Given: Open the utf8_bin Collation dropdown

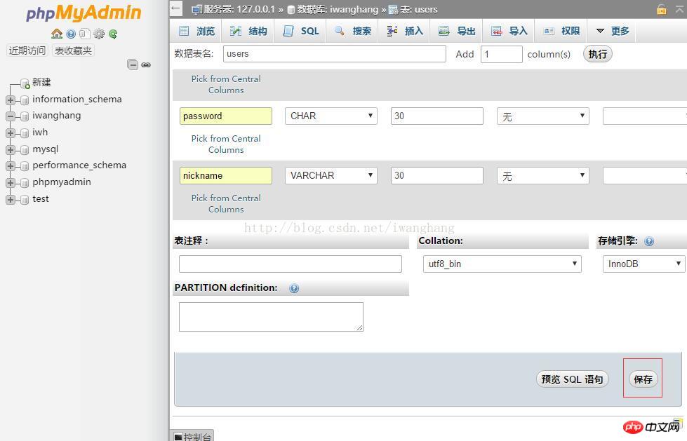Looking at the screenshot, I should click(502, 264).
